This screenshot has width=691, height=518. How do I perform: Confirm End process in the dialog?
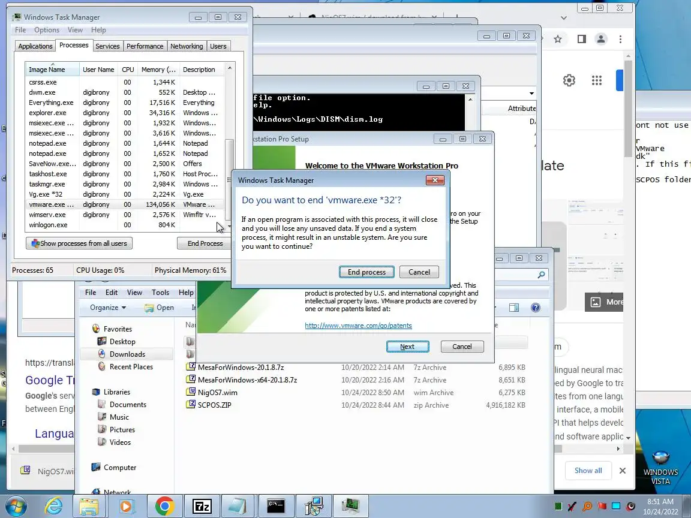click(366, 272)
